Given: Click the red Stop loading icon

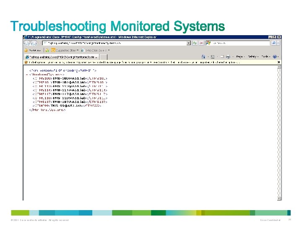Looking at the screenshot, I should [x=201, y=43].
